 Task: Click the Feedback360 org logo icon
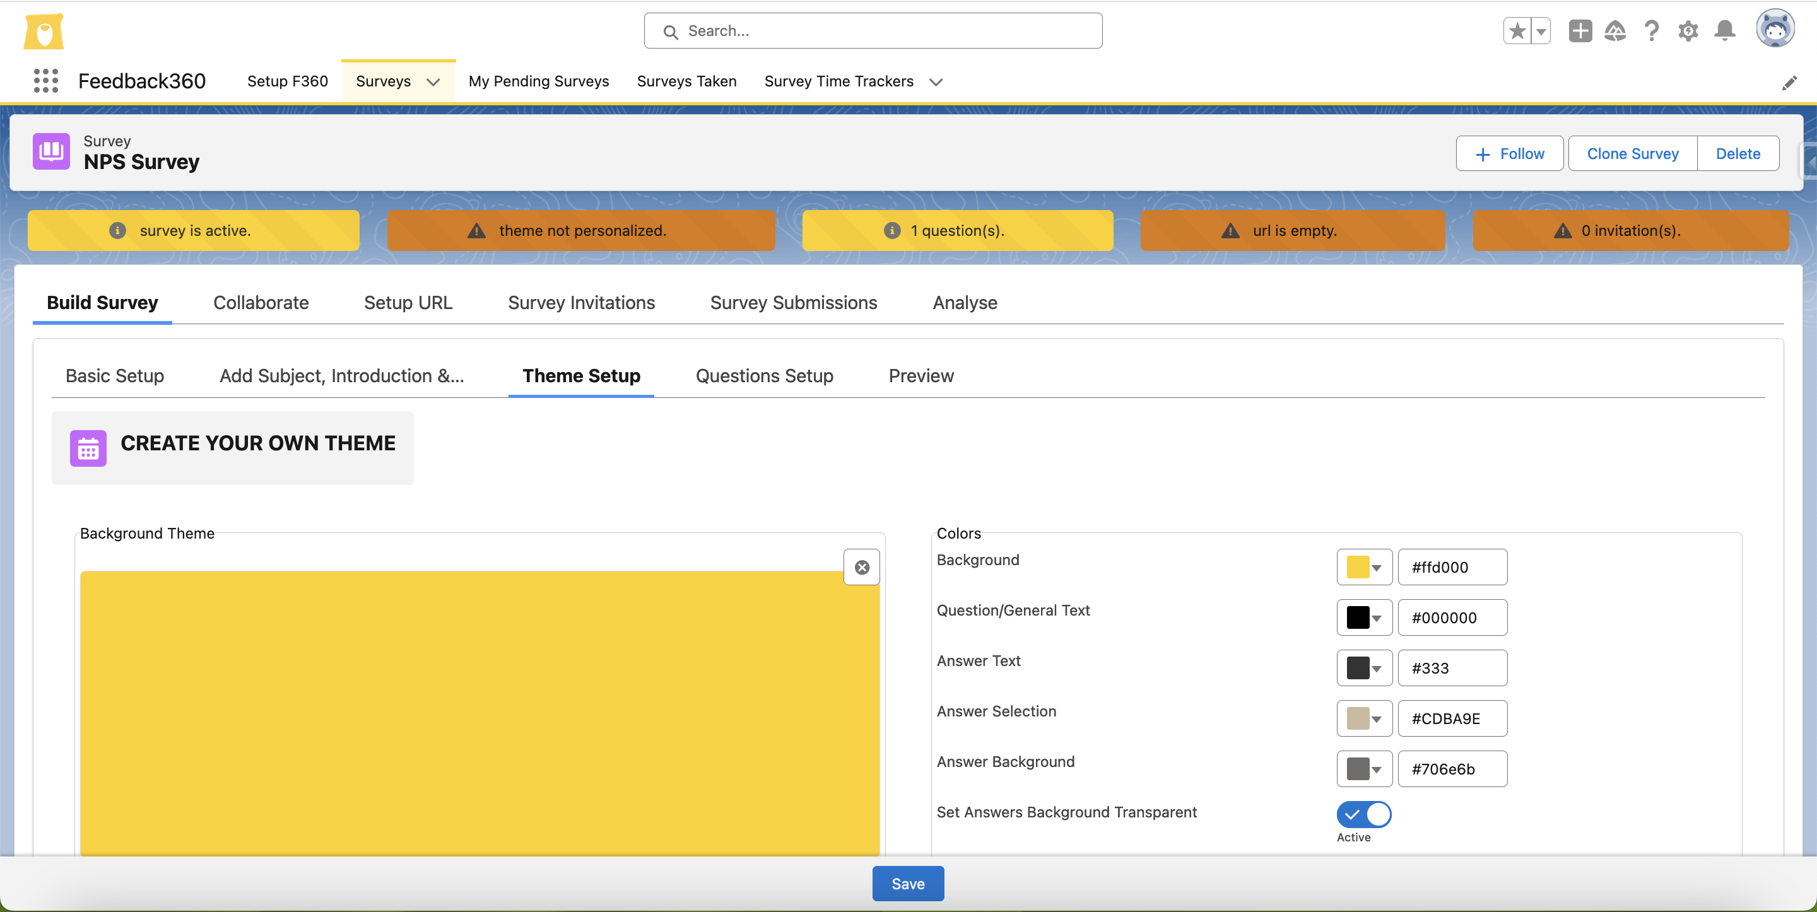[44, 31]
